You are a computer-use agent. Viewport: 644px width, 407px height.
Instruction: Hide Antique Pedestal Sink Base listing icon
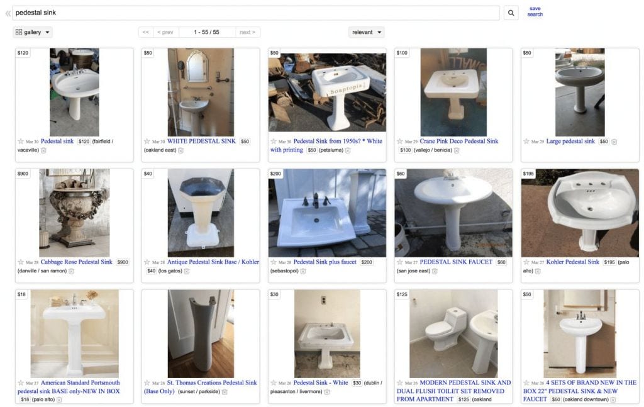click(x=186, y=271)
